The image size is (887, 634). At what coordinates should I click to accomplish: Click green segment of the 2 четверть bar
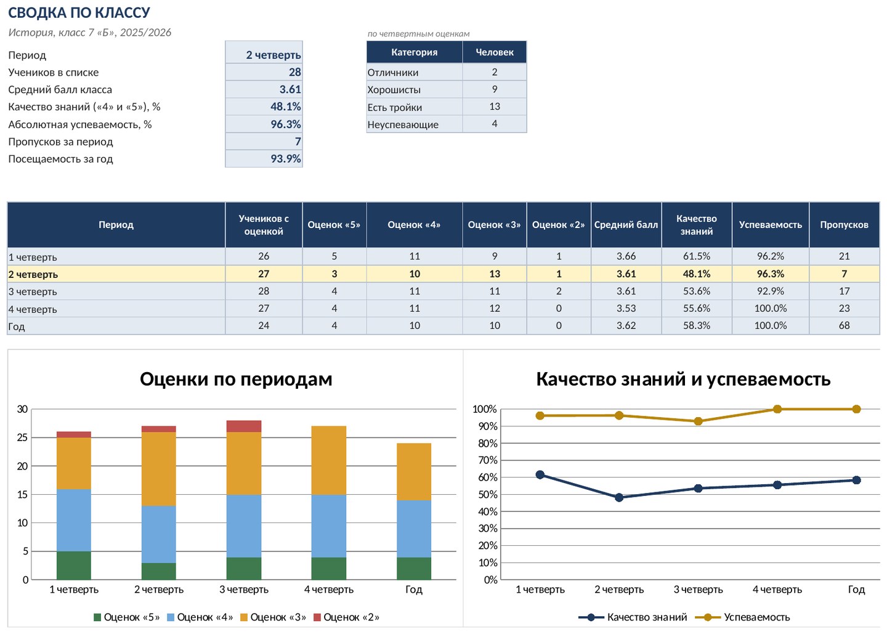coord(159,571)
